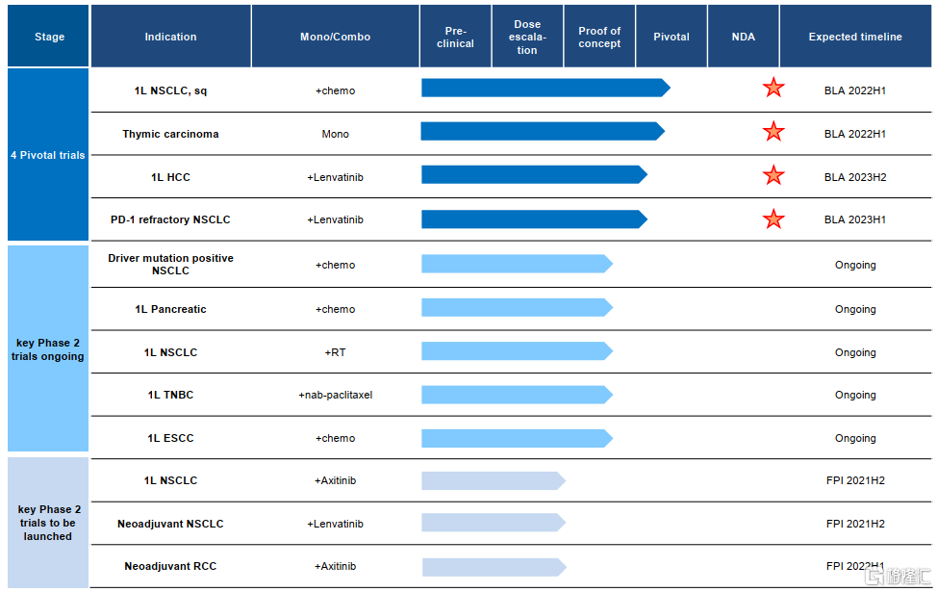
Task: Click the red star in the 1L HCC row
Action: tap(773, 175)
